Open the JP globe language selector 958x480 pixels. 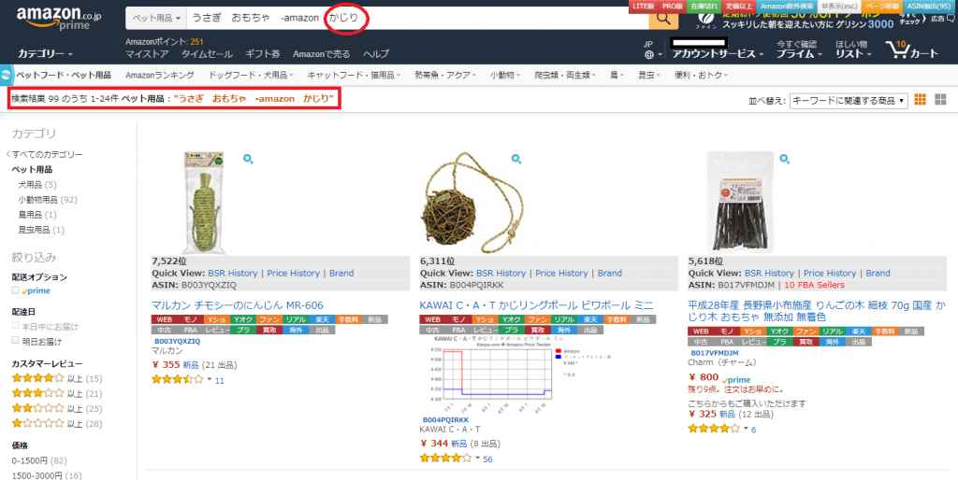652,50
